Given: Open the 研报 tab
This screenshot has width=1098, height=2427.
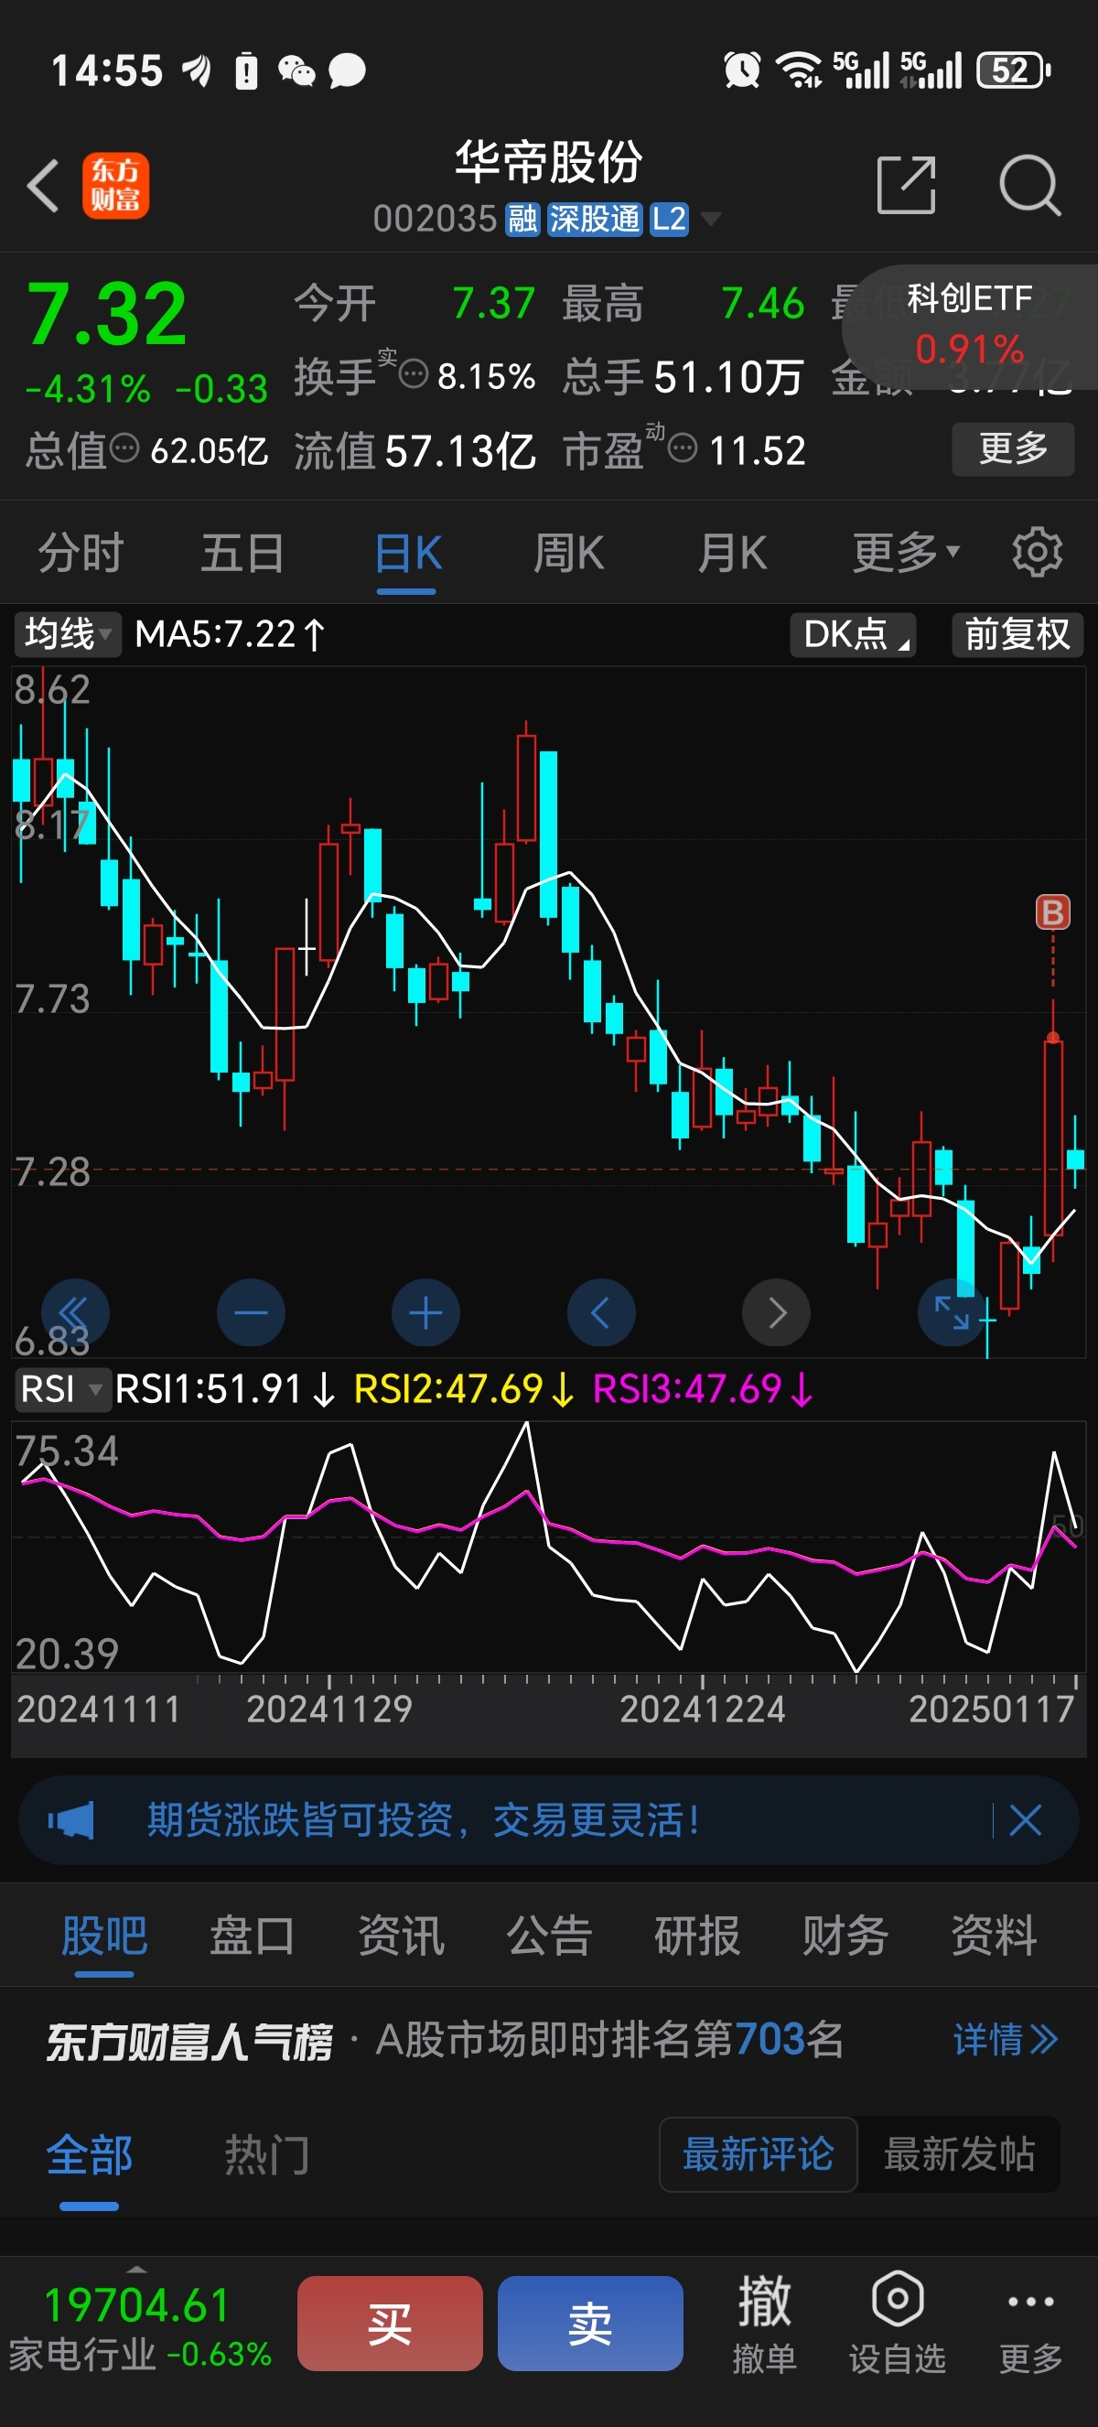Looking at the screenshot, I should click(x=697, y=1937).
